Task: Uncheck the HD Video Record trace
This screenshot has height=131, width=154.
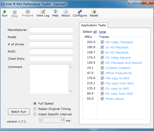Action: [102, 58]
